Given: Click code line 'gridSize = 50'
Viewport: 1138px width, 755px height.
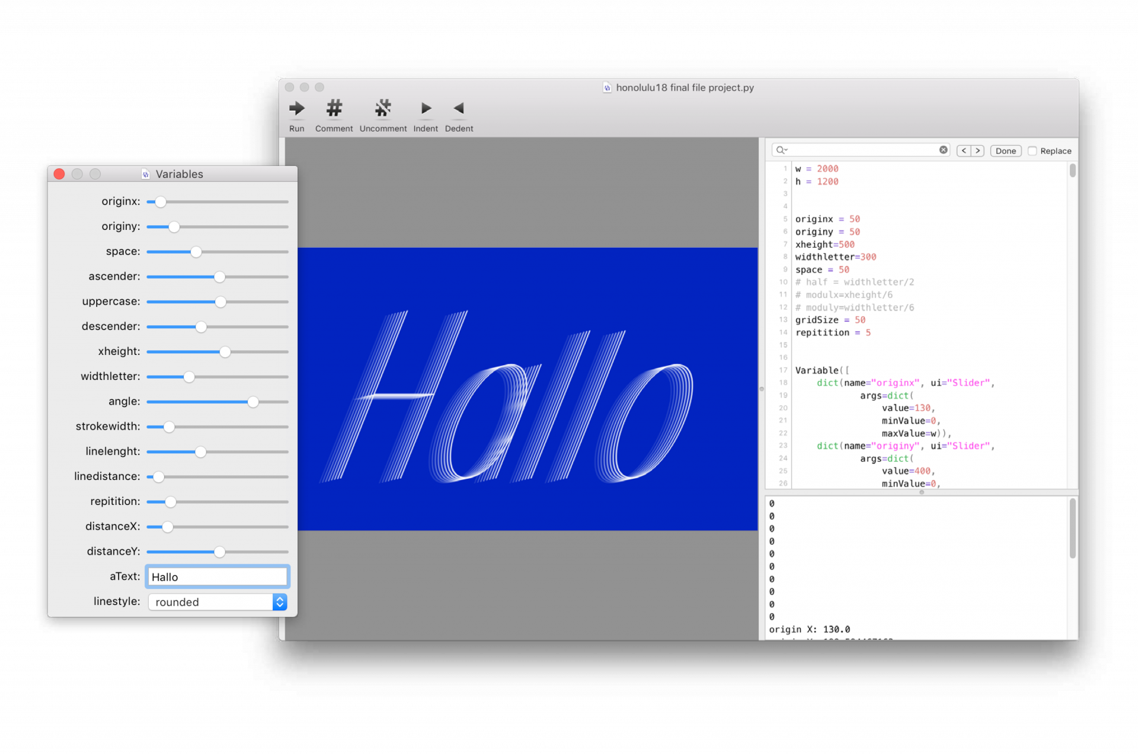Looking at the screenshot, I should pyautogui.click(x=830, y=320).
